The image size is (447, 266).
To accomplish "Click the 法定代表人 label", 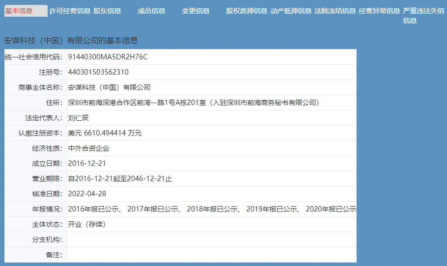I will (44, 118).
